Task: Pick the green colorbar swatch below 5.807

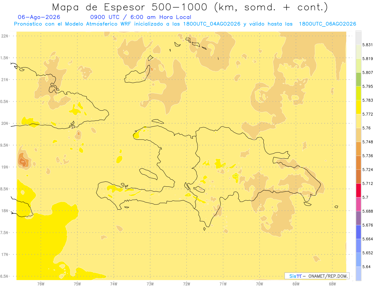Action: point(358,79)
